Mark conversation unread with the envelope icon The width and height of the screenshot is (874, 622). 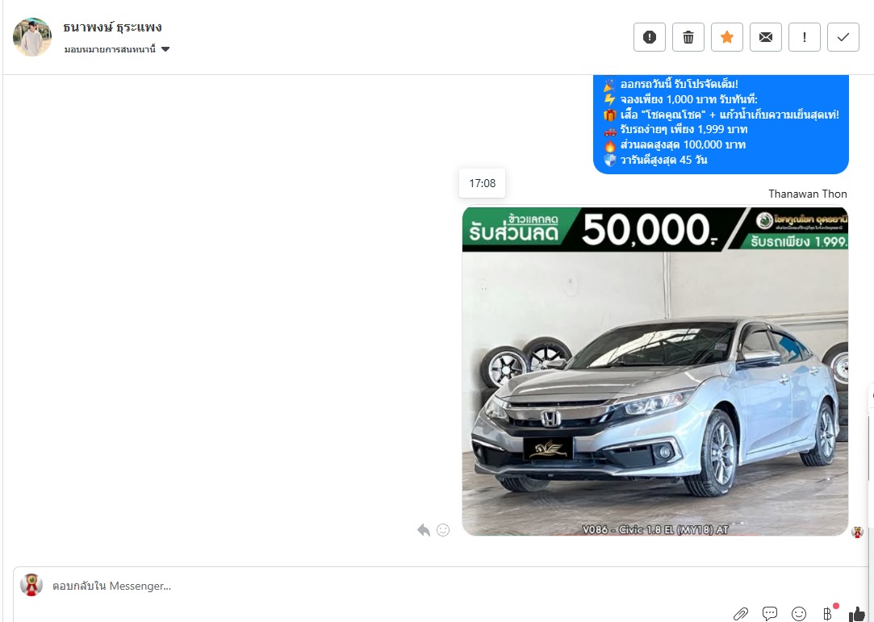click(x=766, y=37)
